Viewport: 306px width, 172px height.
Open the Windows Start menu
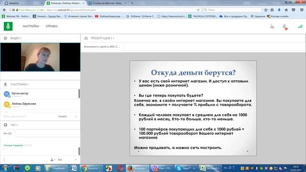5,168
